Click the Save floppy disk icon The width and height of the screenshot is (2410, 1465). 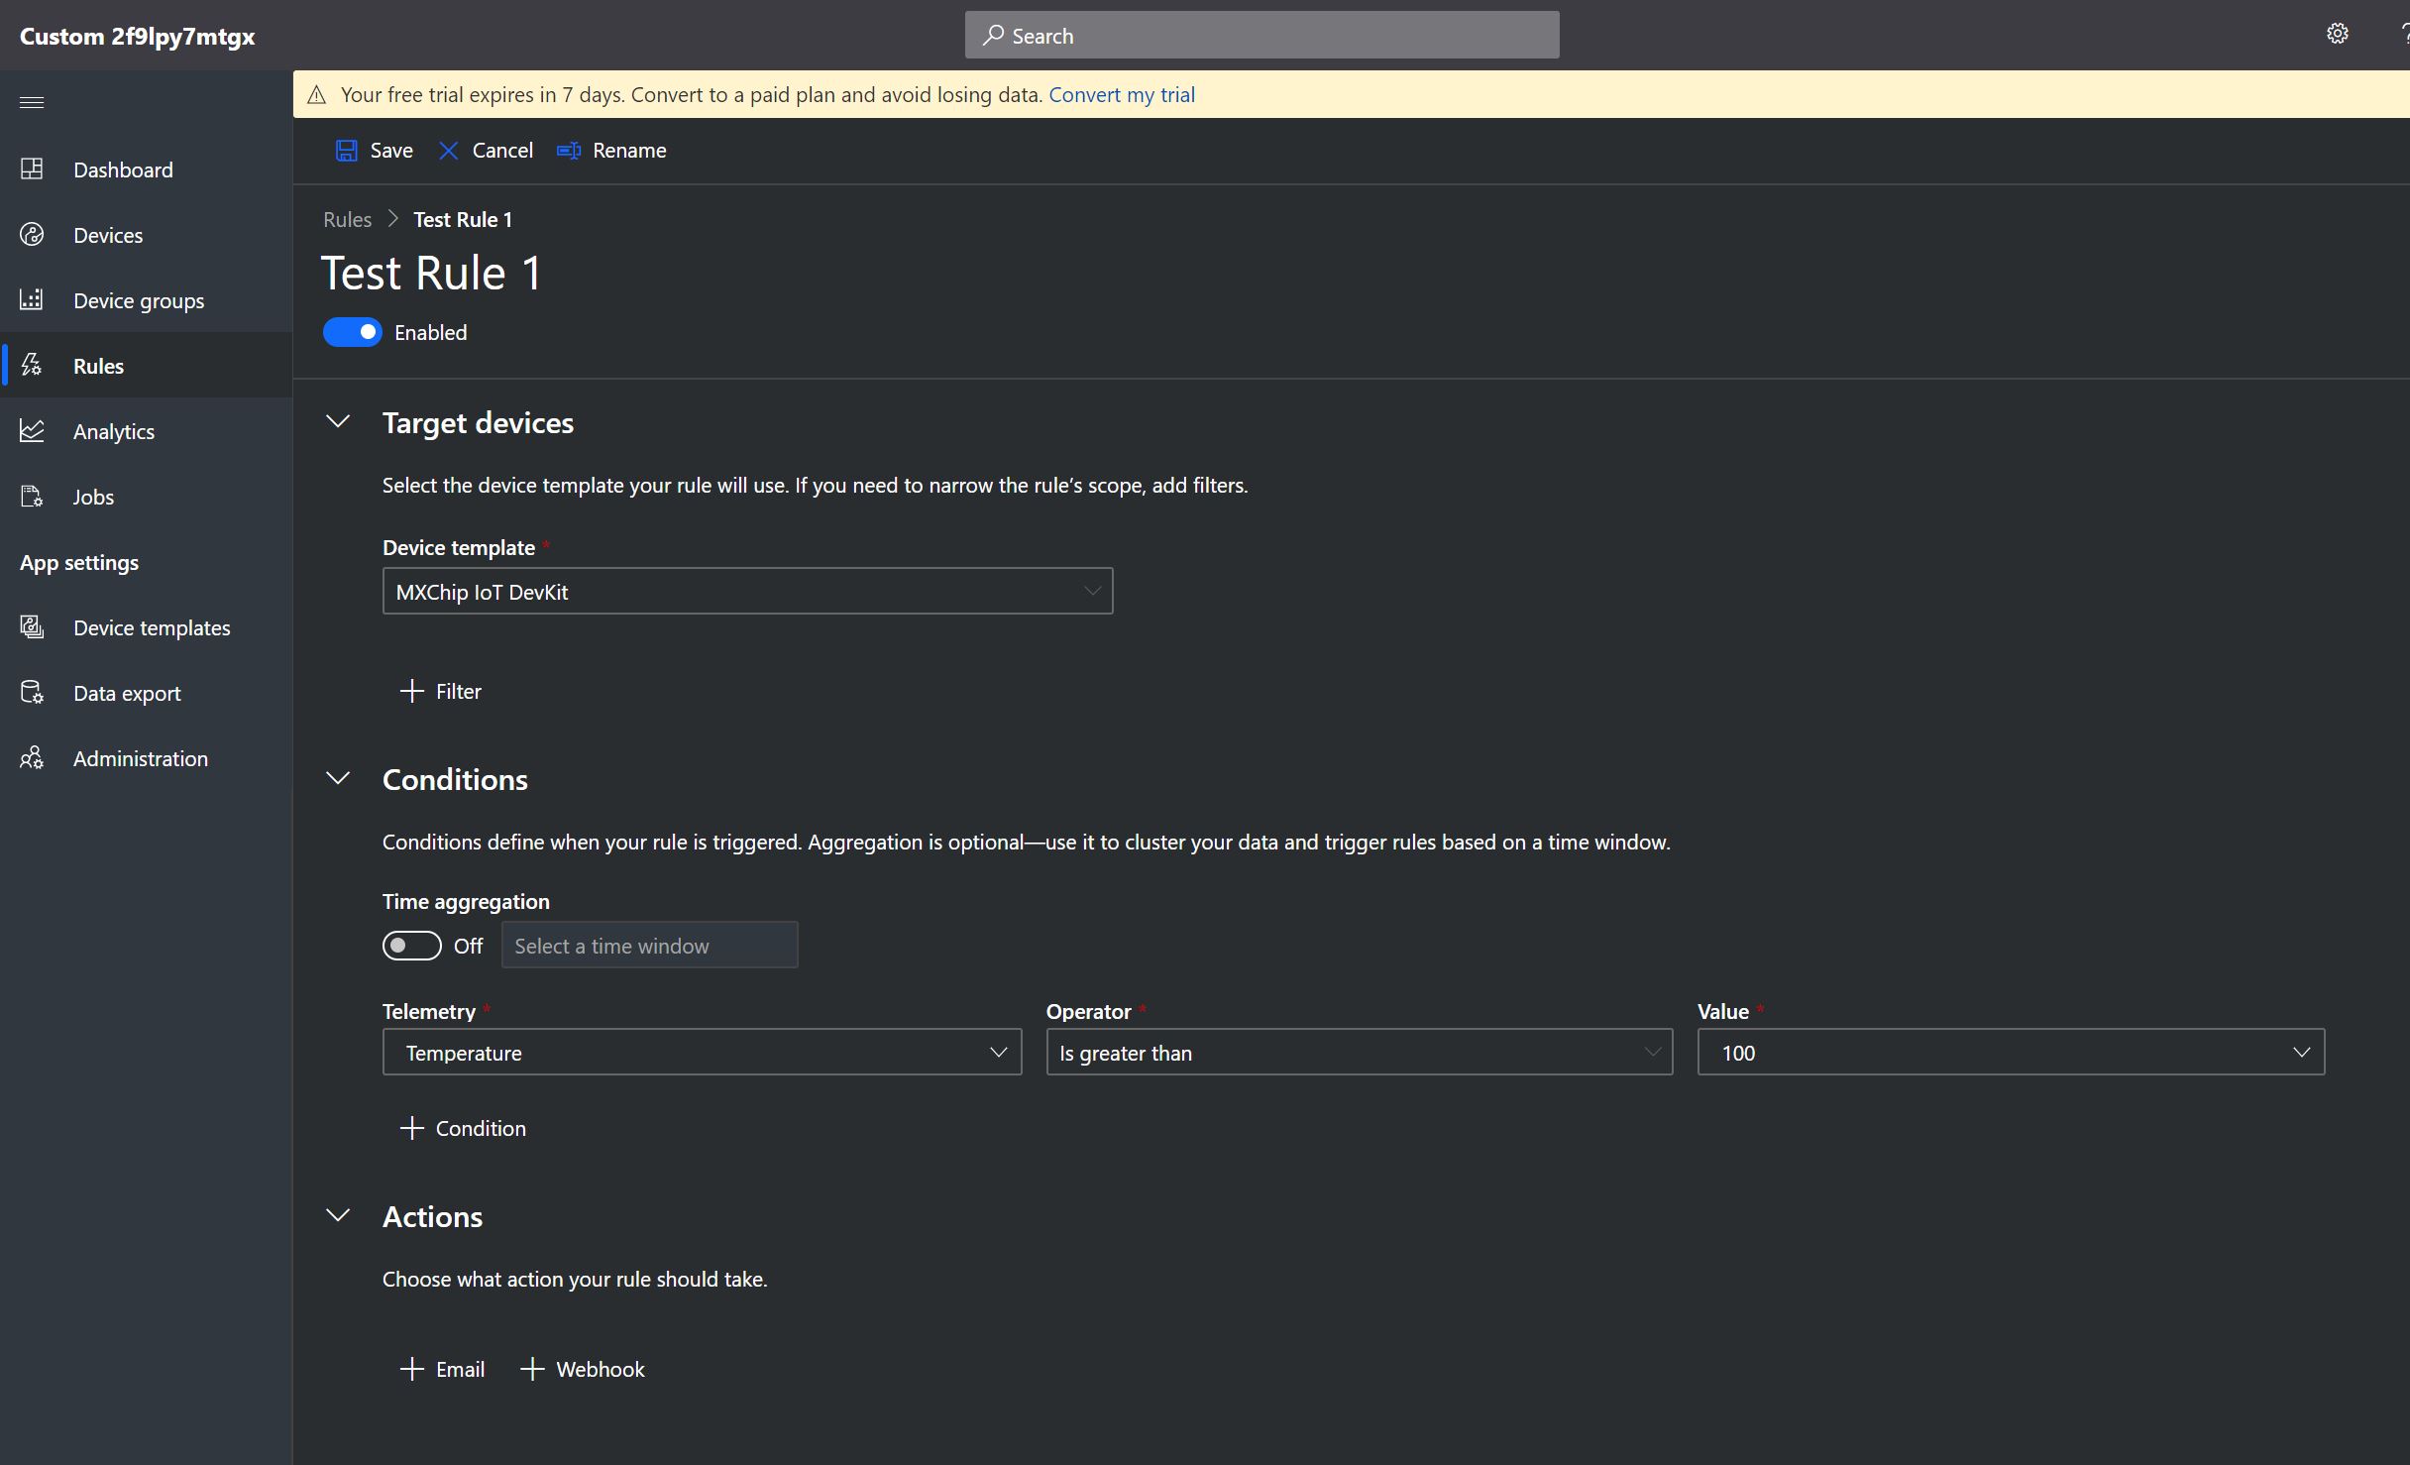(346, 151)
